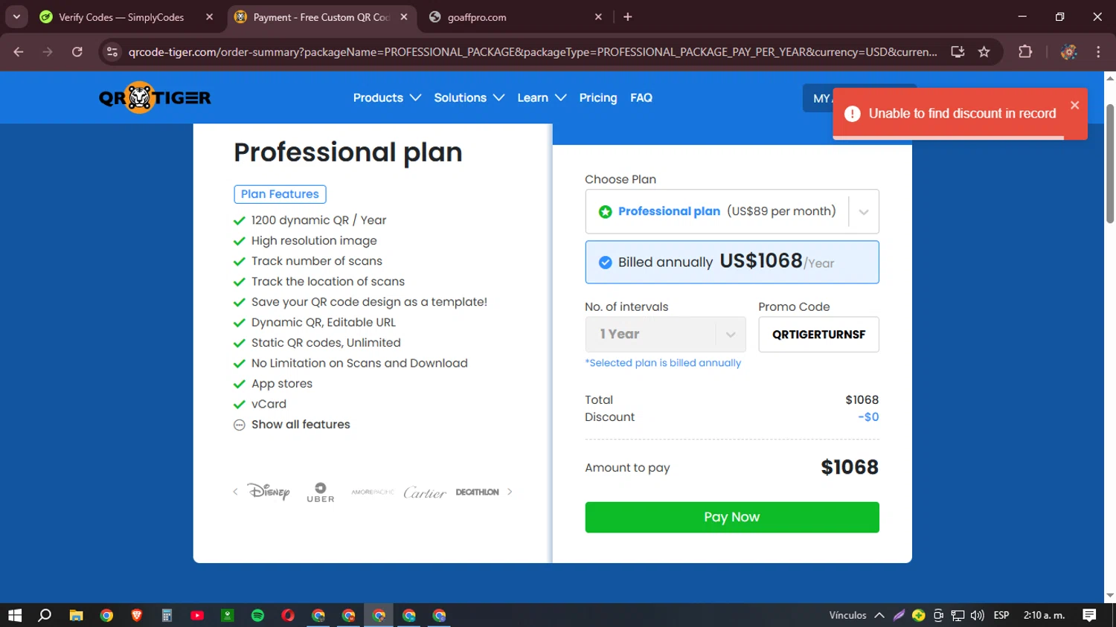Click the 'No Limitation on Scans and Download' feature
The image size is (1116, 627).
point(359,363)
